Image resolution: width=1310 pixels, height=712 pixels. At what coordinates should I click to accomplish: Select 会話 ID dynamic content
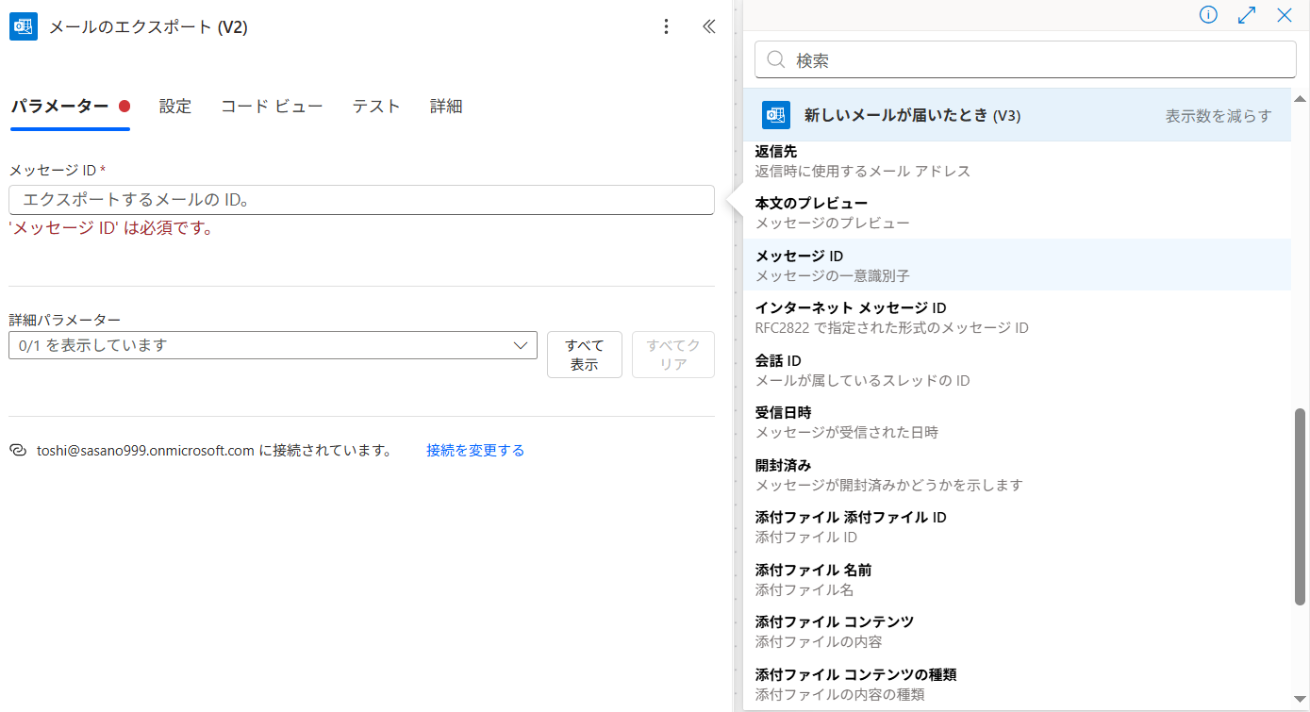coord(1017,370)
